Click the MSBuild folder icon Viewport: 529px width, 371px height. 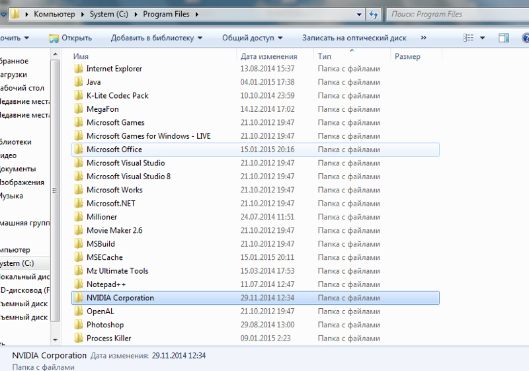click(79, 244)
